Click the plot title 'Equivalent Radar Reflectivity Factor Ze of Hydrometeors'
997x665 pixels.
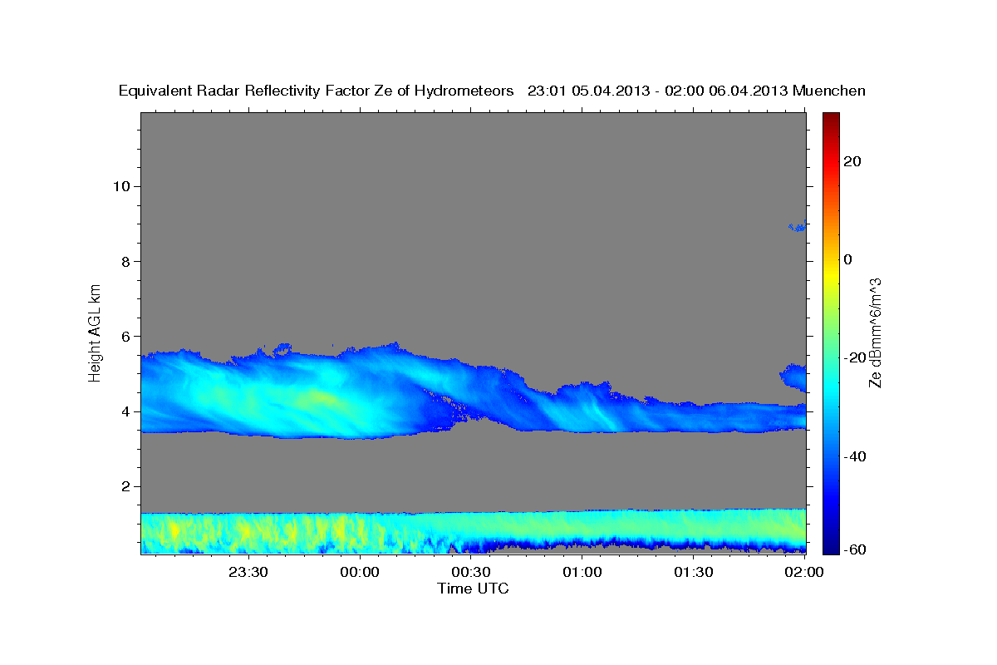317,91
